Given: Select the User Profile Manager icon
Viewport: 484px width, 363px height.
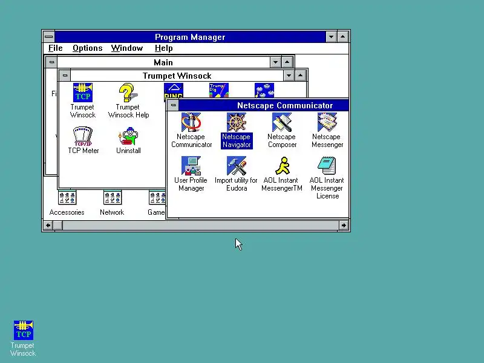Looking at the screenshot, I should pyautogui.click(x=191, y=166).
